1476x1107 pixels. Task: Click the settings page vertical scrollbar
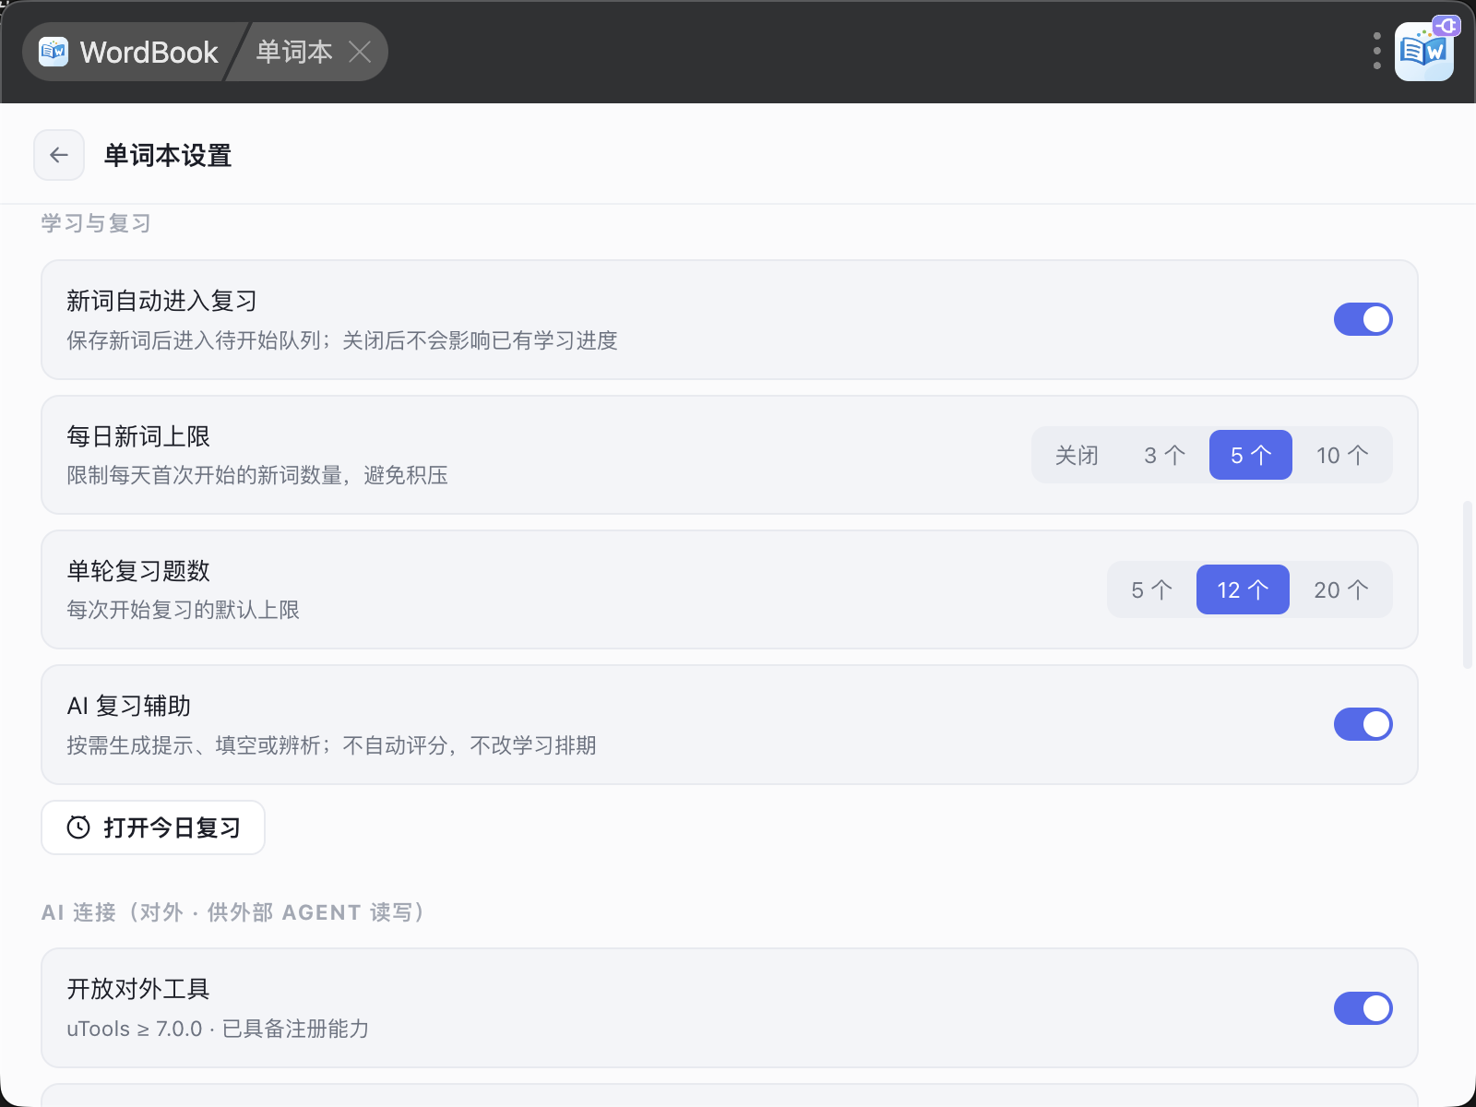click(x=1468, y=585)
